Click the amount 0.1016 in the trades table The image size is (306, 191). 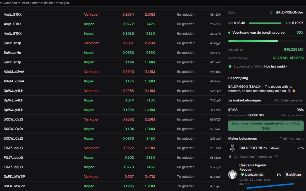(x=128, y=33)
